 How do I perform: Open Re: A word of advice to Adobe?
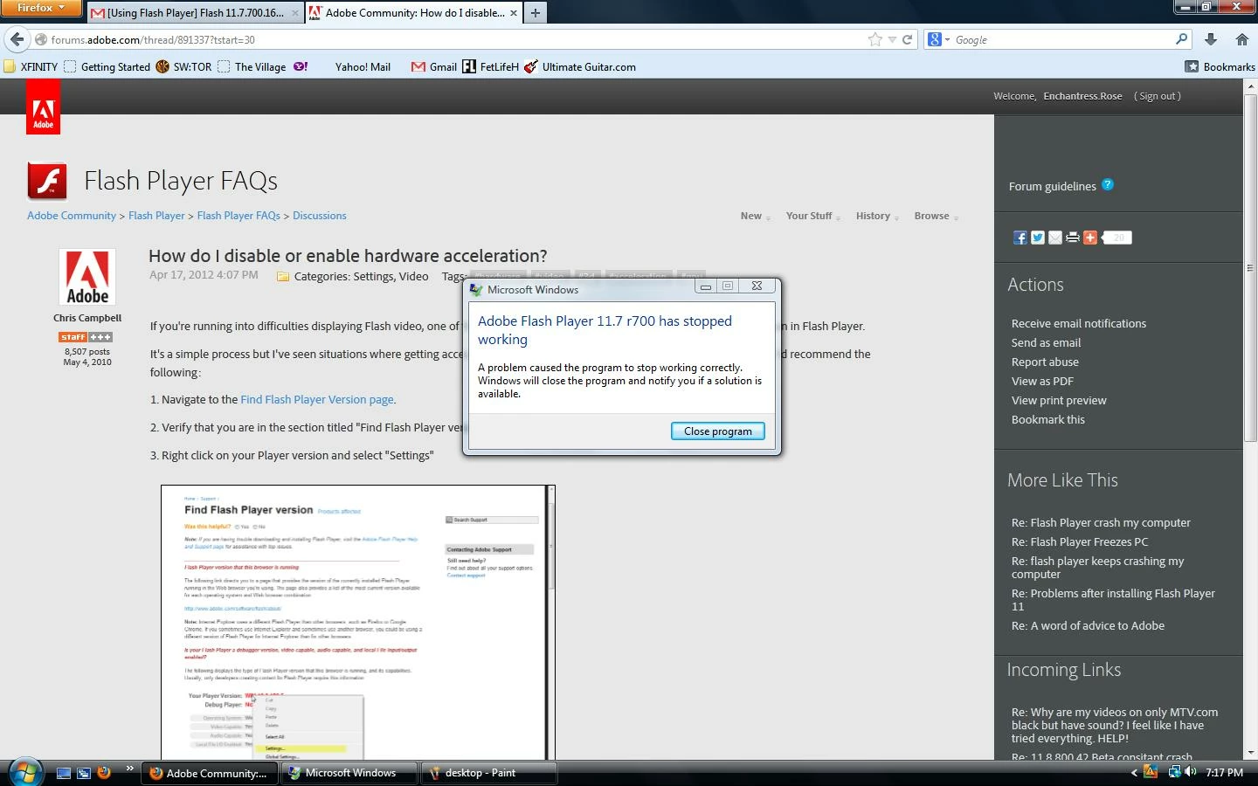1088,625
